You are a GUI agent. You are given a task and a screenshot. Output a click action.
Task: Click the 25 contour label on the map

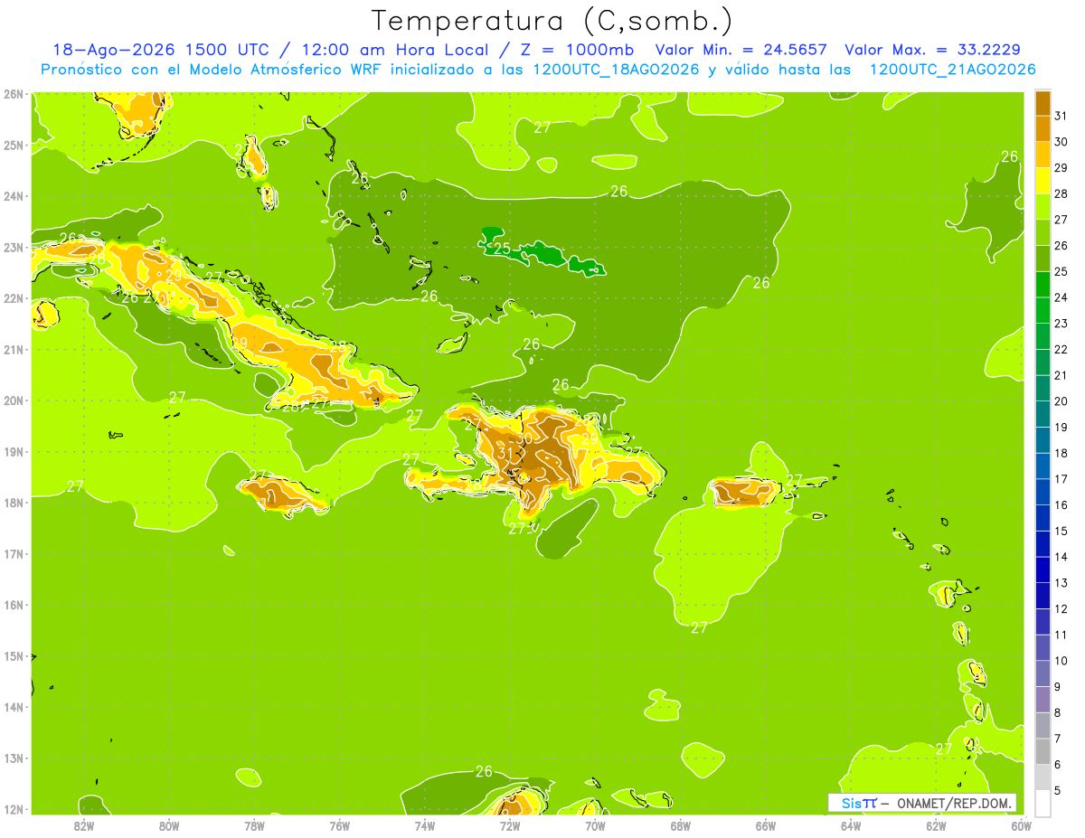point(502,249)
